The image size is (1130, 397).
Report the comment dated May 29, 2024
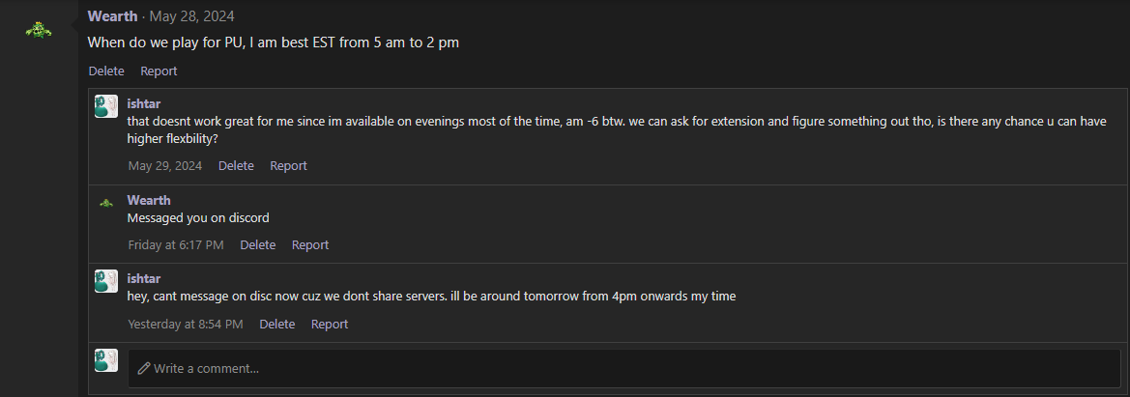pyautogui.click(x=288, y=166)
